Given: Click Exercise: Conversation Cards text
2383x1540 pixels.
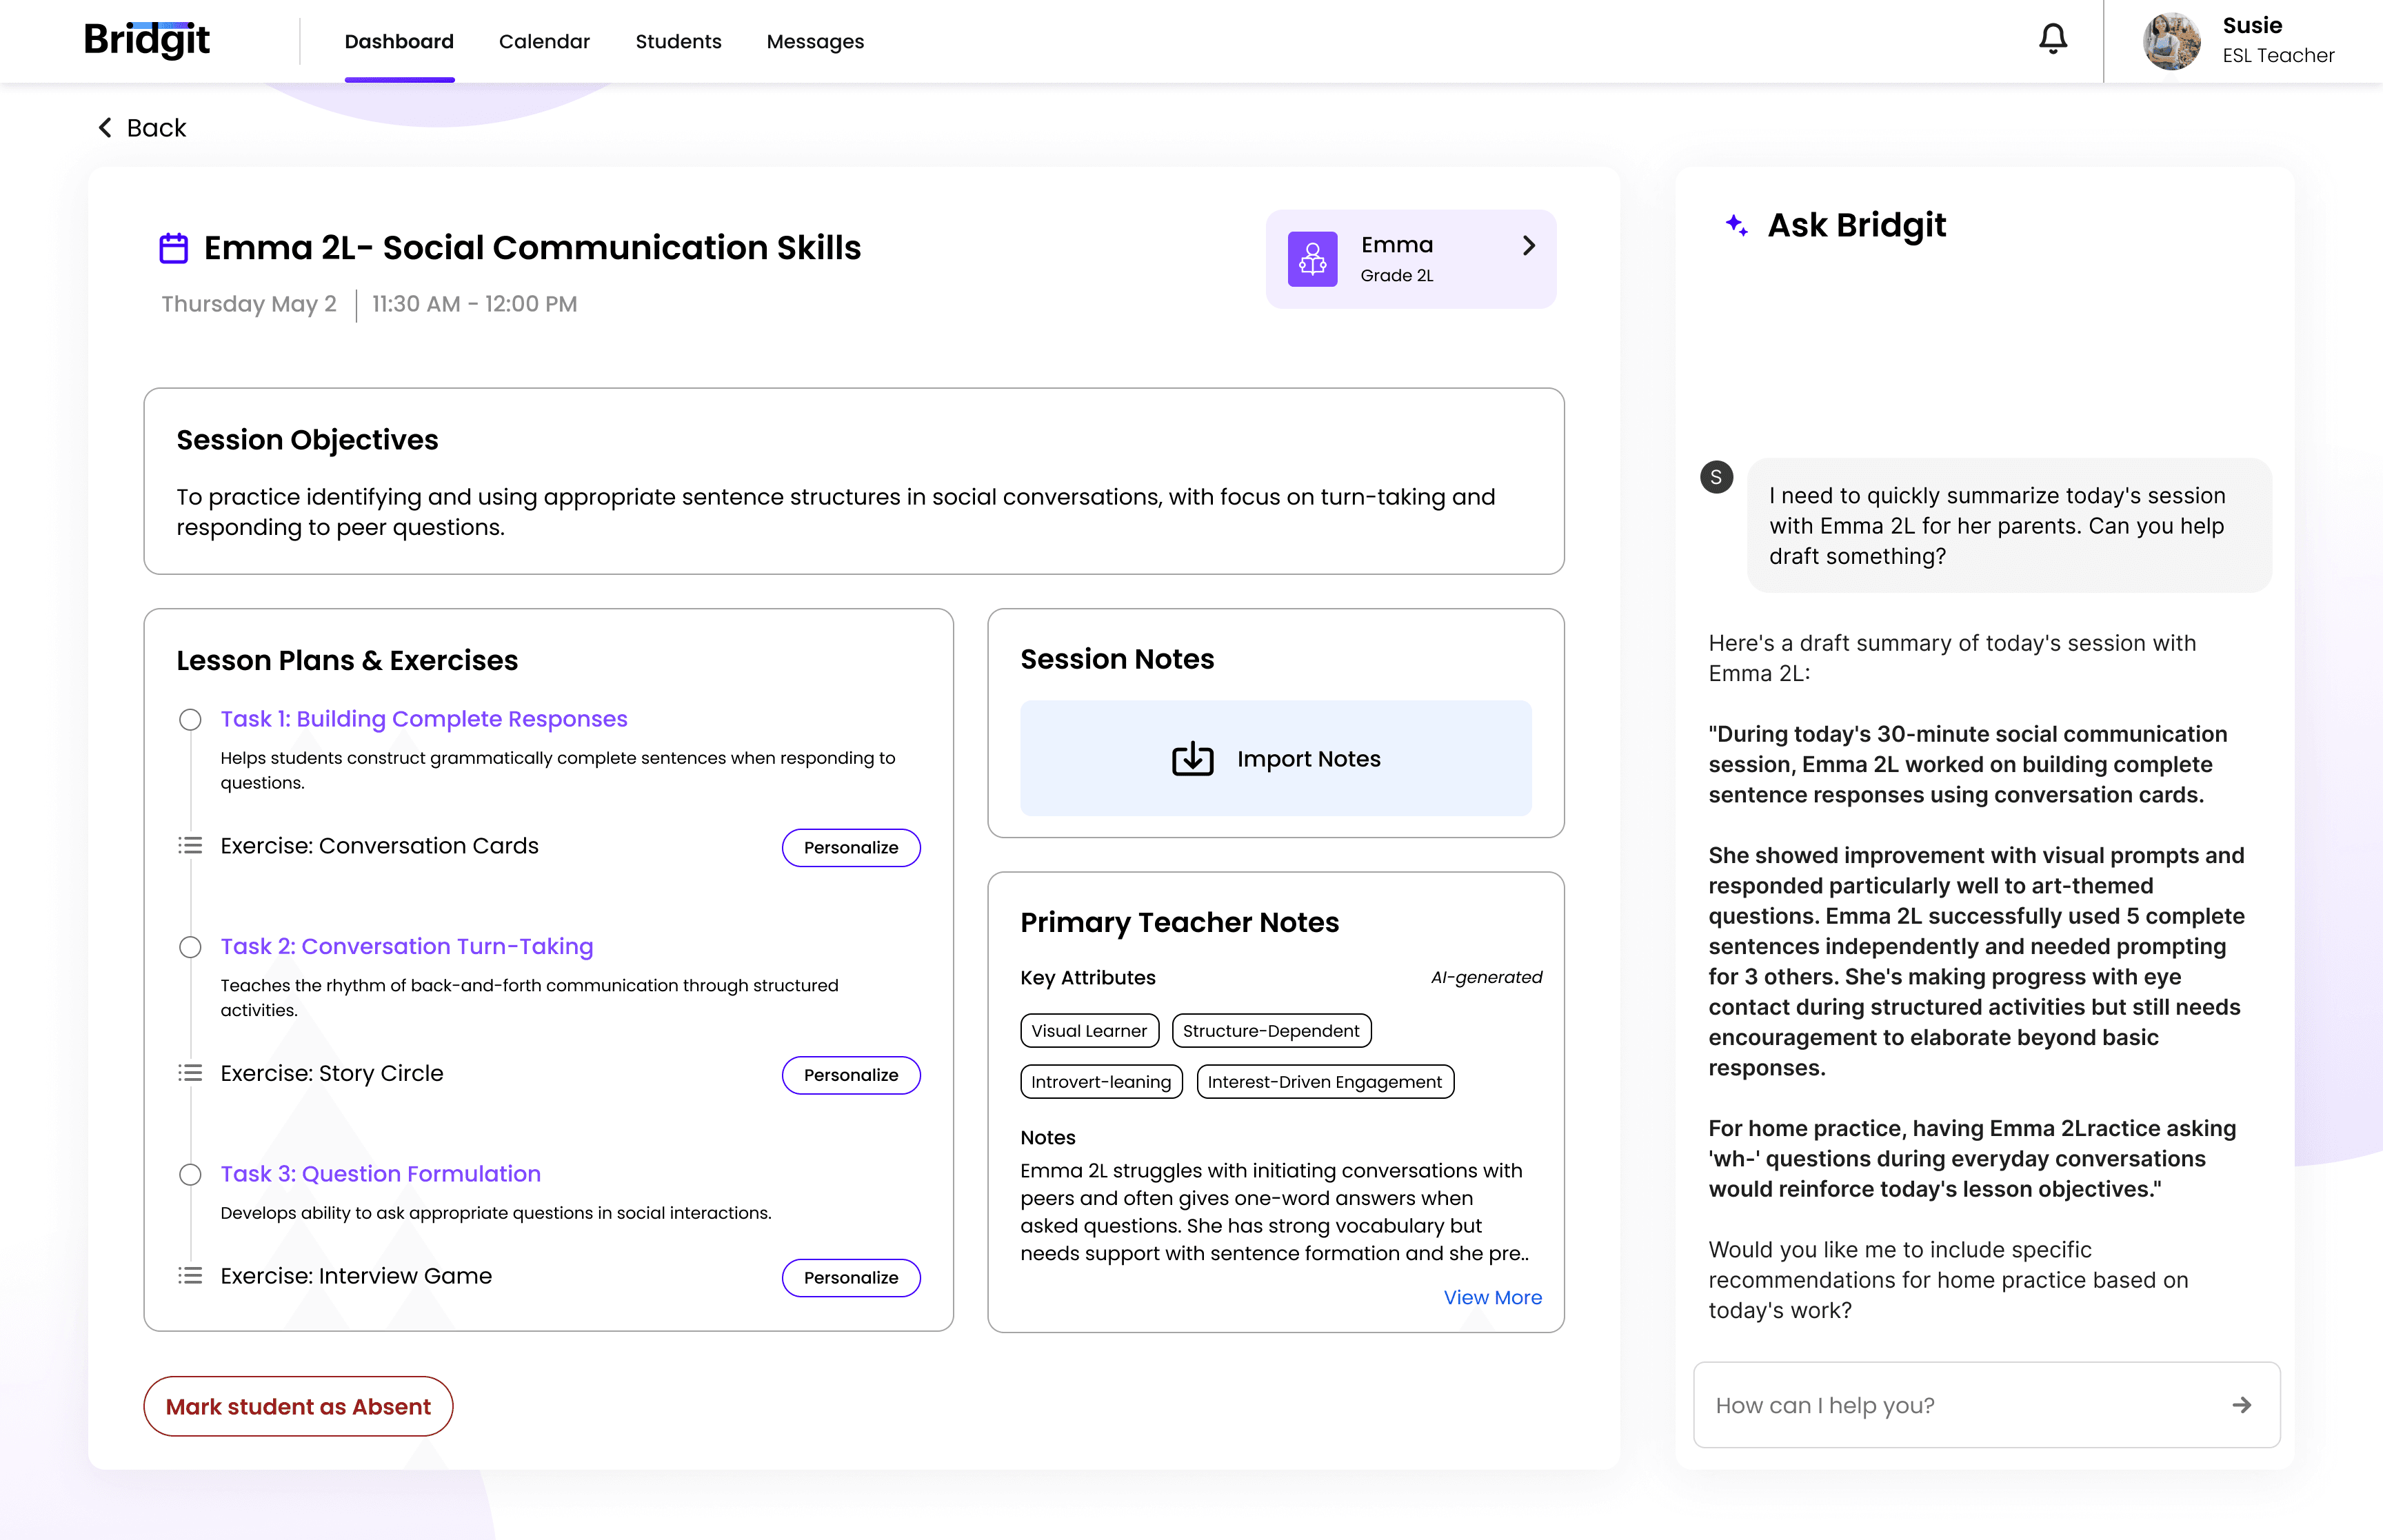Looking at the screenshot, I should (379, 846).
